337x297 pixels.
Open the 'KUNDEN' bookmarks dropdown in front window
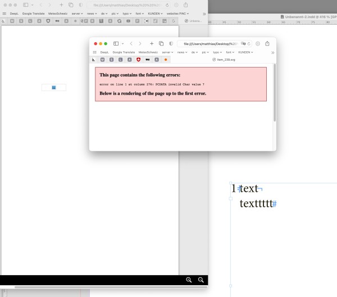(x=245, y=52)
